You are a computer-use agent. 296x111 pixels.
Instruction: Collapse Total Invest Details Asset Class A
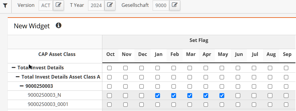tap(18, 77)
